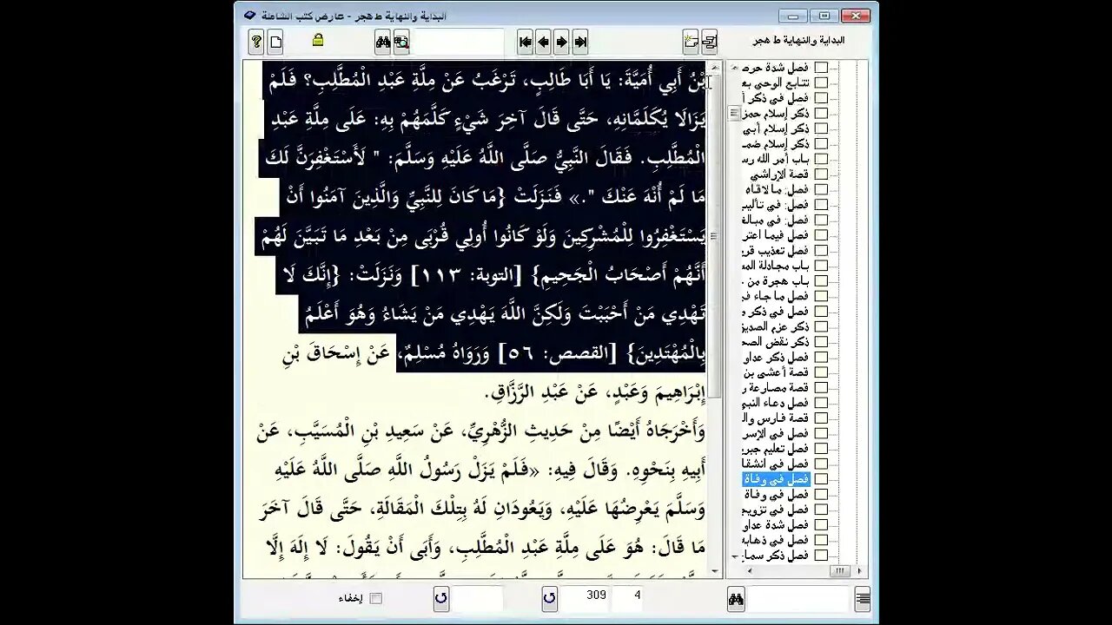Go to the first page arrow
The image size is (1112, 625).
(526, 41)
